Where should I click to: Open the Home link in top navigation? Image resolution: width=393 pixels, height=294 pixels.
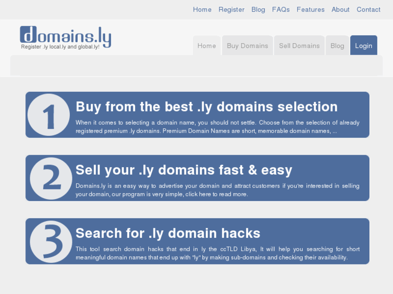tap(202, 10)
